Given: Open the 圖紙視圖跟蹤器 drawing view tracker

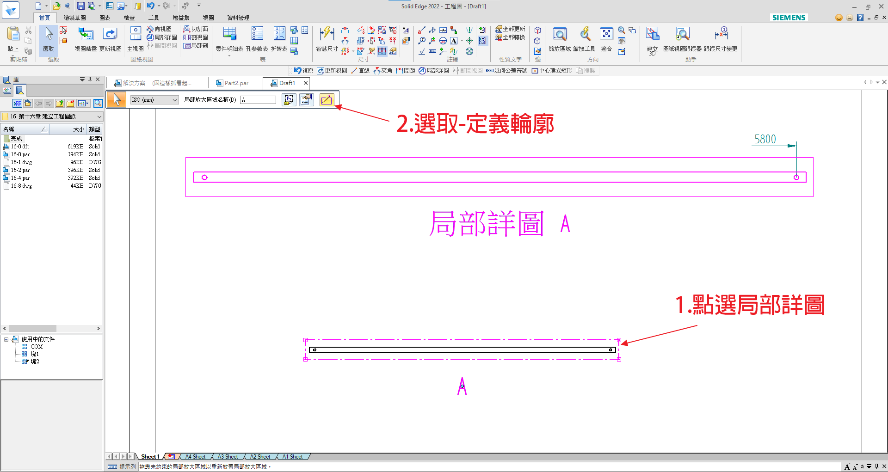Looking at the screenshot, I should (682, 39).
